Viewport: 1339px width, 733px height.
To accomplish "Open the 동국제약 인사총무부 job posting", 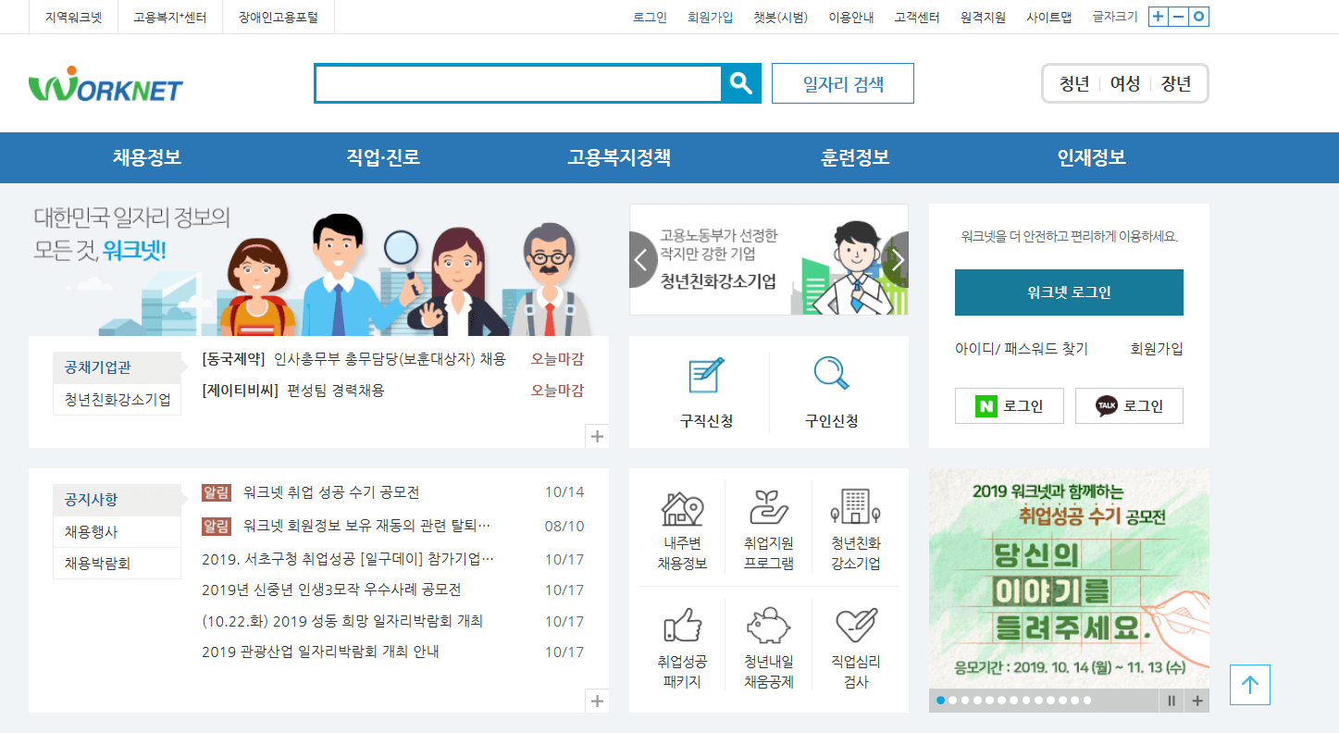I will click(353, 359).
